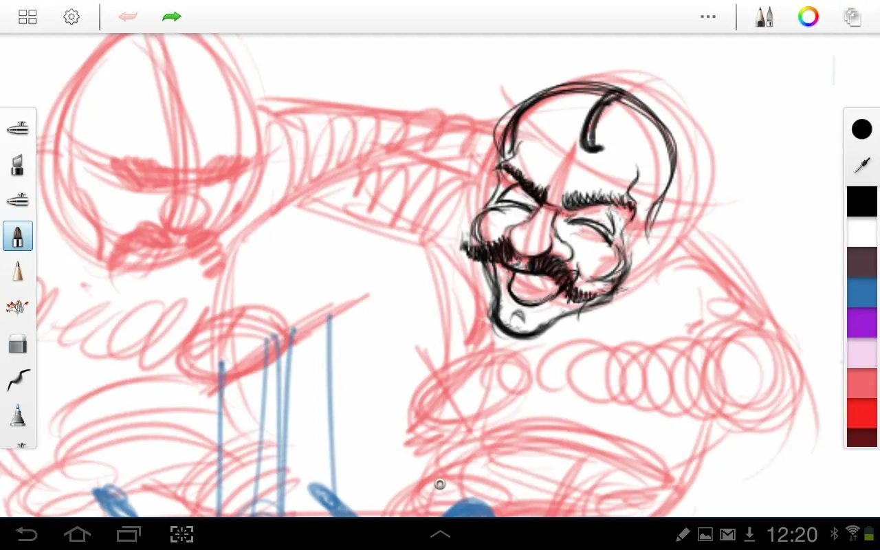Open the three-dot more options menu
Screen dimensions: 880x550
(x=708, y=17)
